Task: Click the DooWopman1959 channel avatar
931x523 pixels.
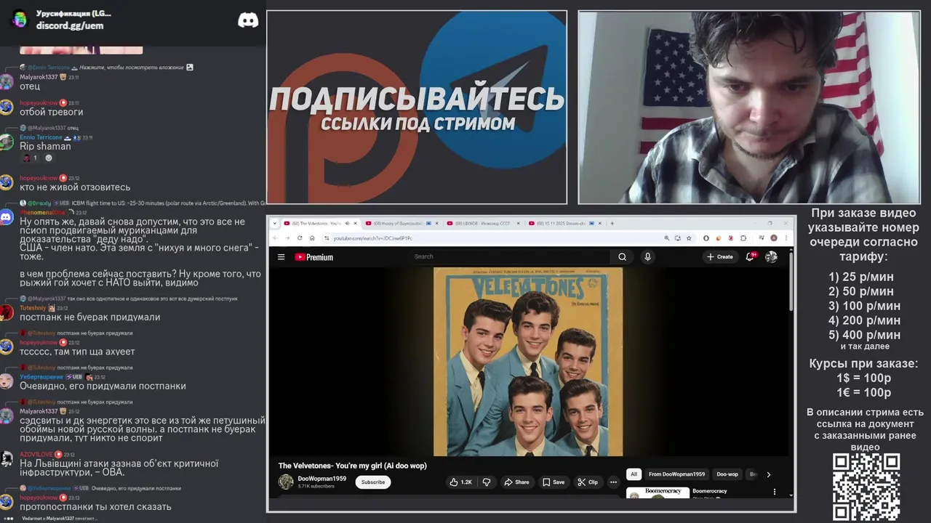Action: [x=286, y=482]
